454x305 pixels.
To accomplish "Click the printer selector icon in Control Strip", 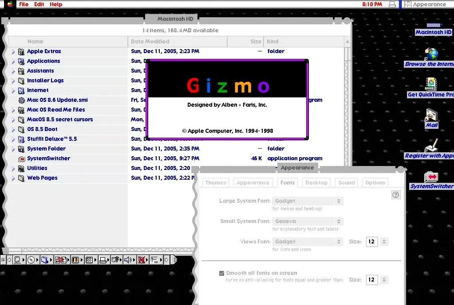I will pyautogui.click(x=103, y=260).
